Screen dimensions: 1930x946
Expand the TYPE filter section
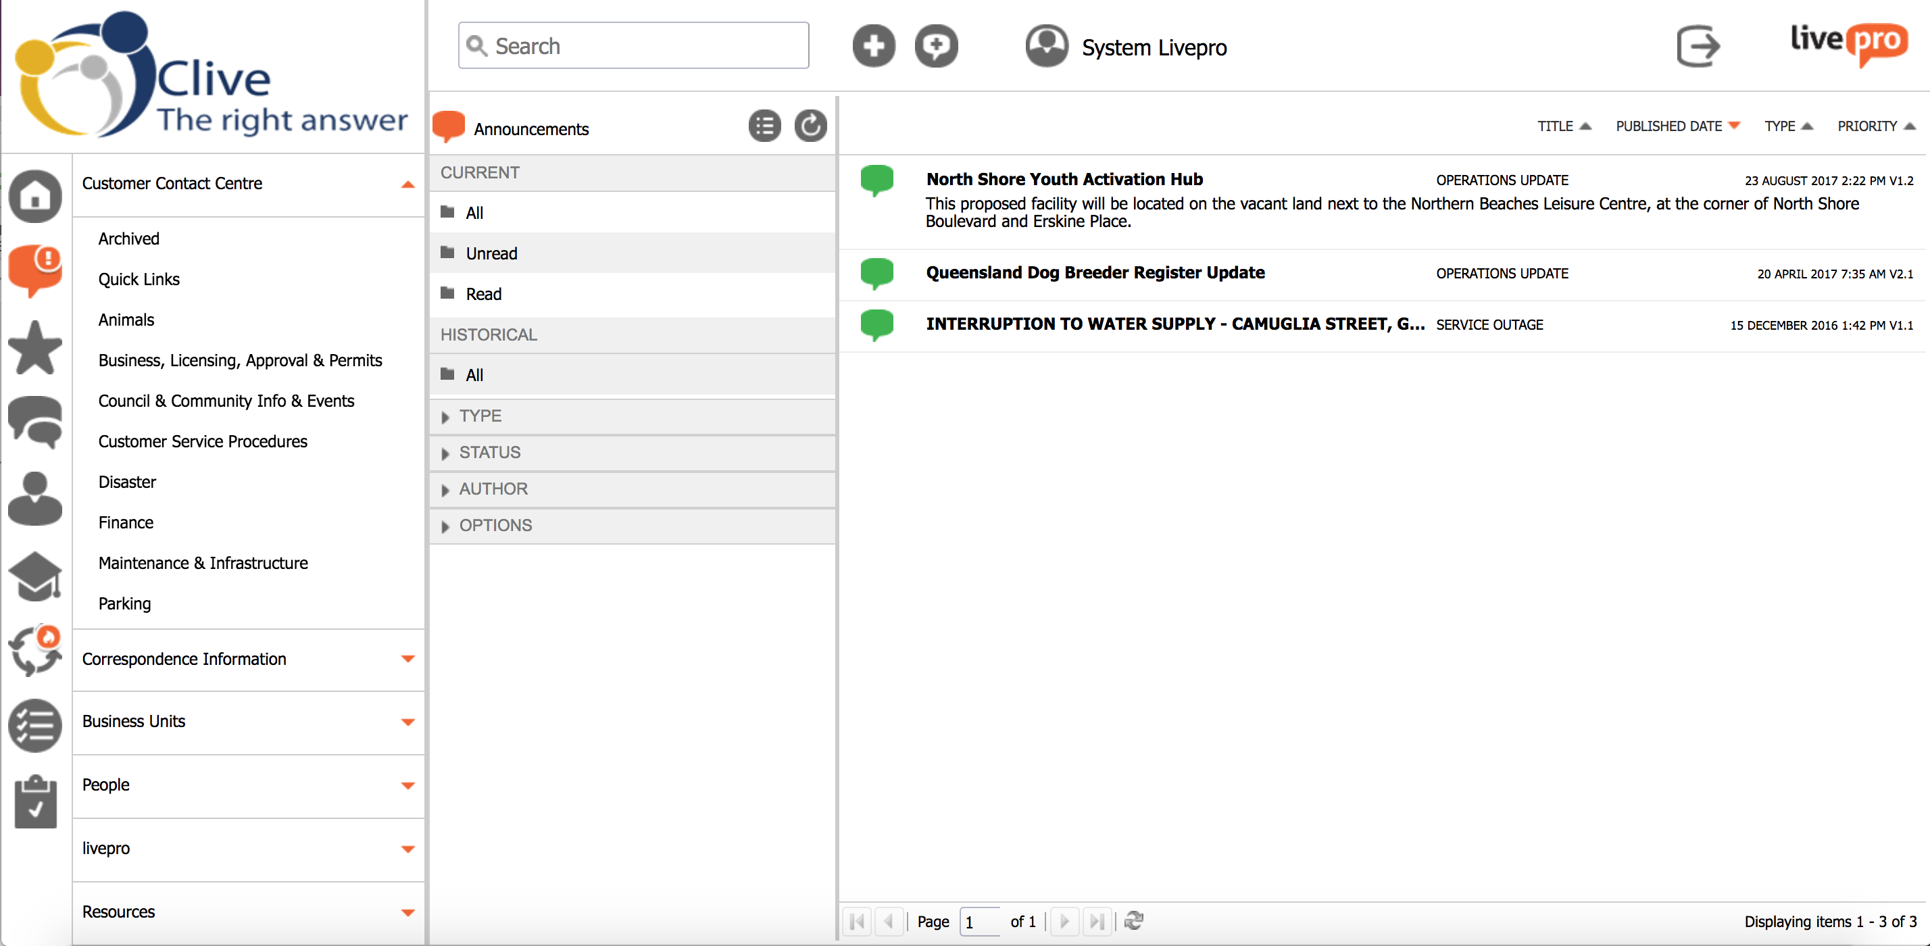point(480,416)
